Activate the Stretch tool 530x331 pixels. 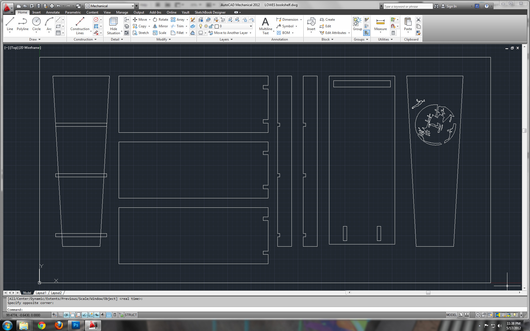click(141, 33)
